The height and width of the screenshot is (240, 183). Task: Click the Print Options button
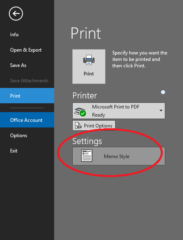tap(94, 125)
